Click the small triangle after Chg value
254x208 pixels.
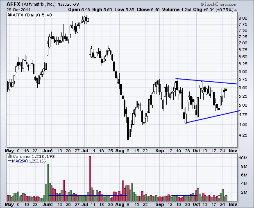pyautogui.click(x=236, y=10)
